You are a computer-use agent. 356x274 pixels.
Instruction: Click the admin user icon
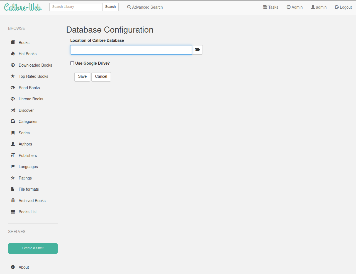pos(313,7)
